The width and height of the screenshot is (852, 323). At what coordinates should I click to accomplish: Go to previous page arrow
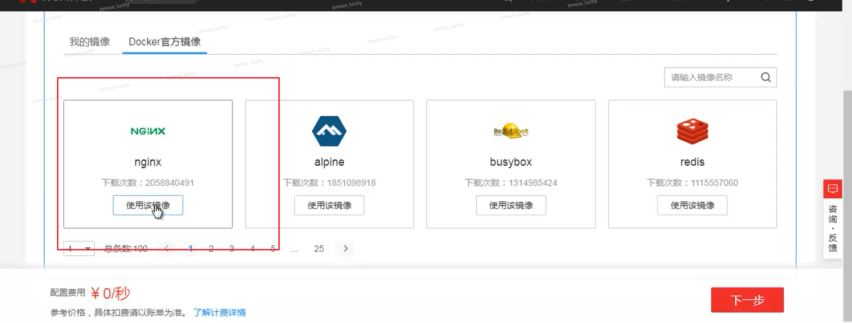166,248
